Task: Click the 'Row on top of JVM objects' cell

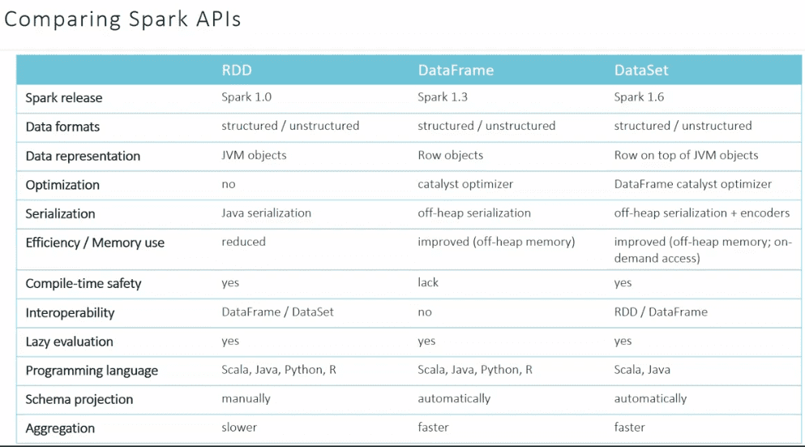Action: (686, 155)
